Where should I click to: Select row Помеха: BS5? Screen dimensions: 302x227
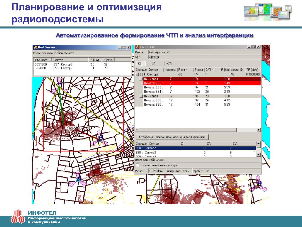(202, 105)
